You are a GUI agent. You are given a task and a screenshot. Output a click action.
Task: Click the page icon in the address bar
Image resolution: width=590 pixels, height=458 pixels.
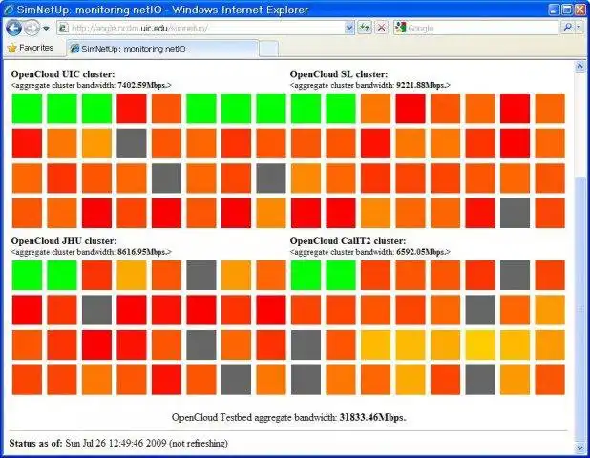pos(64,28)
